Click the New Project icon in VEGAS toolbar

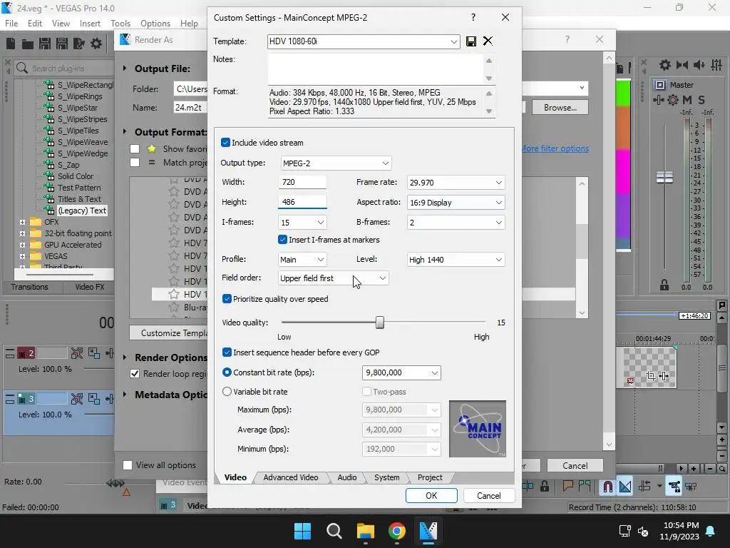click(x=11, y=44)
